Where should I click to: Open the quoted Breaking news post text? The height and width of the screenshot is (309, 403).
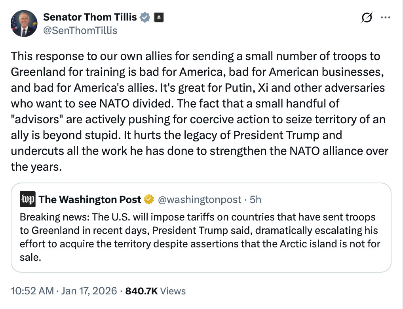pos(198,231)
